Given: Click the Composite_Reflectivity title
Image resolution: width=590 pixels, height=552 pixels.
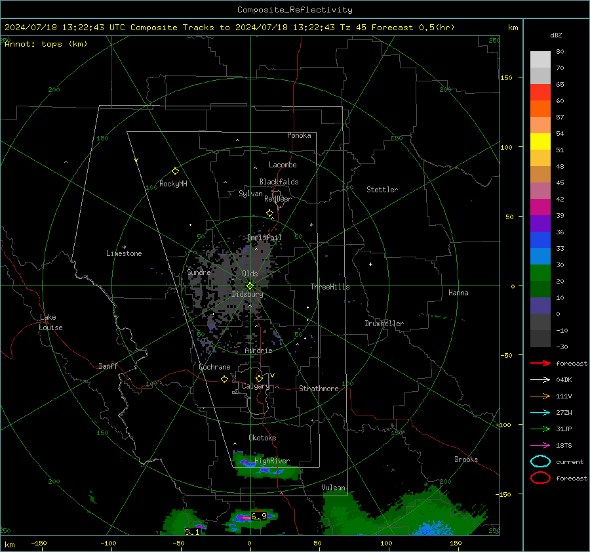Looking at the screenshot, I should [294, 10].
